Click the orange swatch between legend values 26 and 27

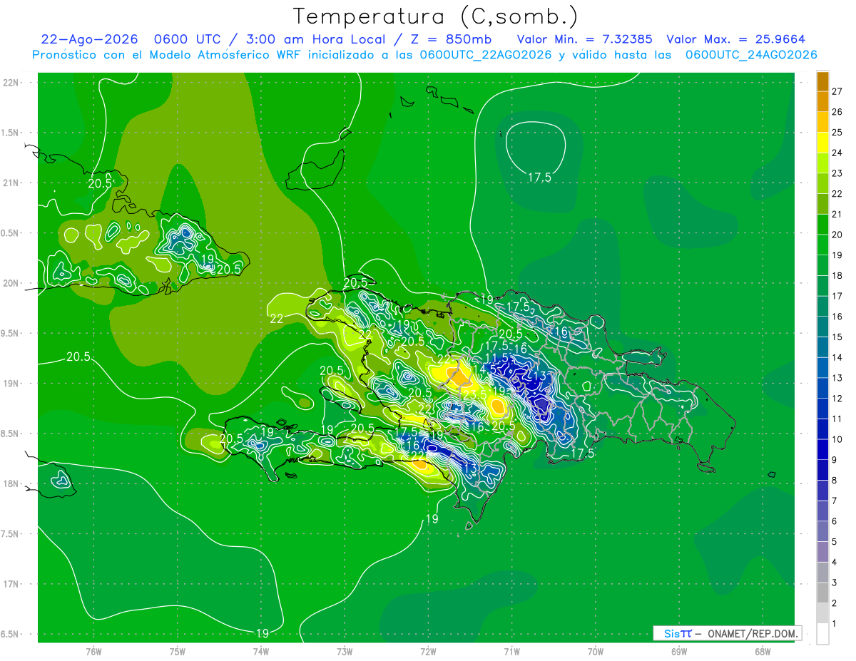pyautogui.click(x=822, y=101)
